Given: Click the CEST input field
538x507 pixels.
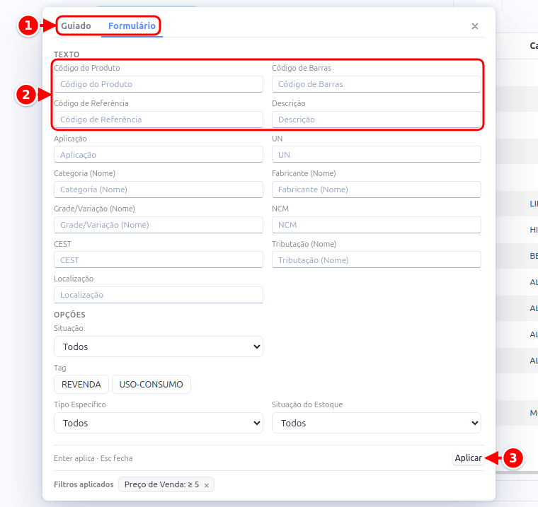Looking at the screenshot, I should coord(159,260).
